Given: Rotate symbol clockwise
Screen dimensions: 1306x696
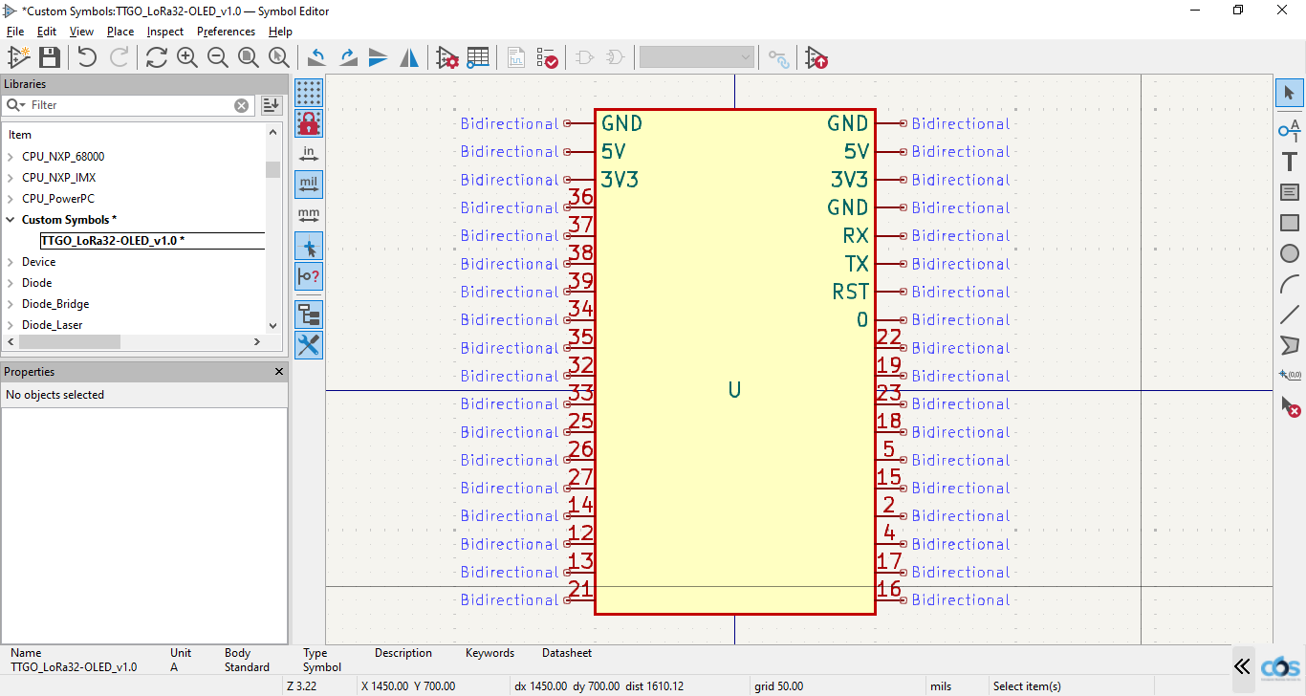Looking at the screenshot, I should pos(348,57).
